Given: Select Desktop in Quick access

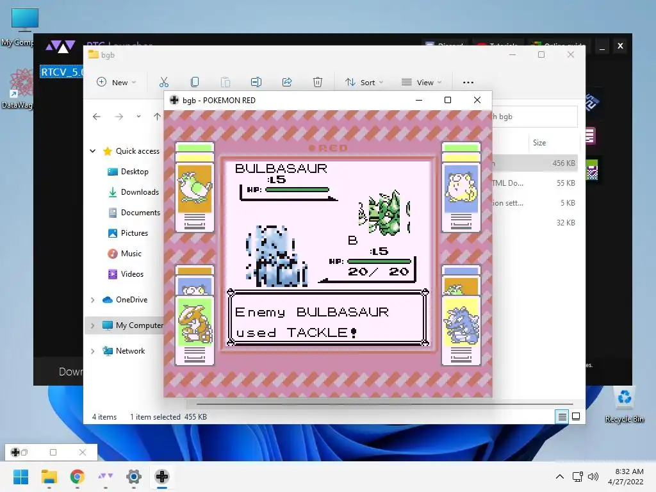Looking at the screenshot, I should tap(135, 172).
